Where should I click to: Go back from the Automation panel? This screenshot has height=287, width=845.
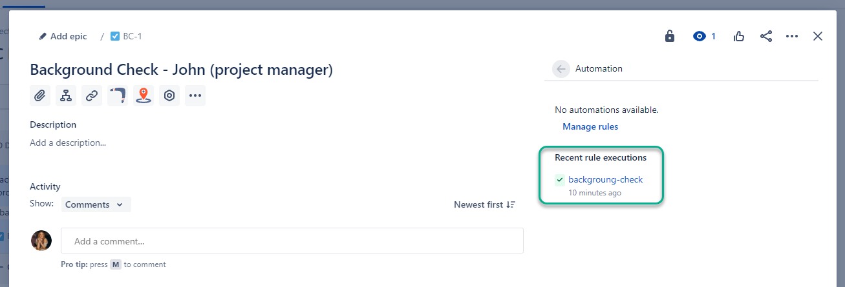point(561,68)
